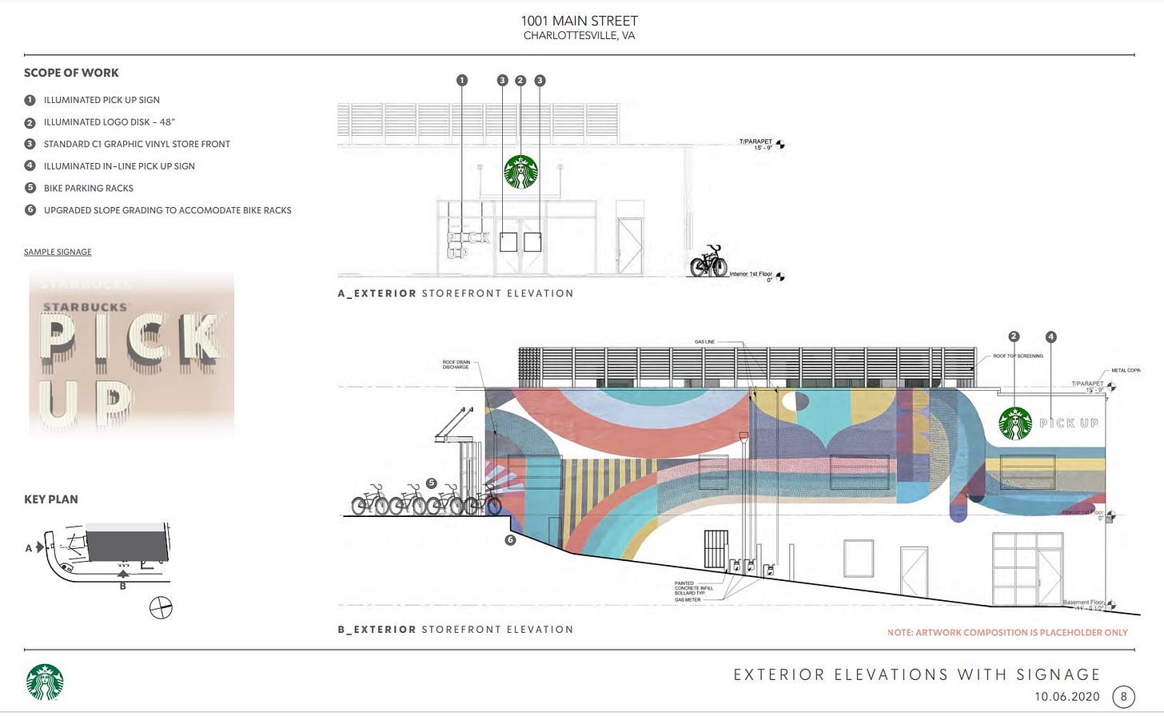
Task: Select the Illuminated Pick Up Sign list item
Action: pyautogui.click(x=102, y=100)
